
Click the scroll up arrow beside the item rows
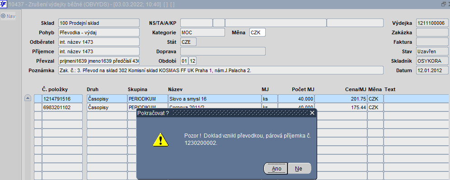click(x=28, y=98)
